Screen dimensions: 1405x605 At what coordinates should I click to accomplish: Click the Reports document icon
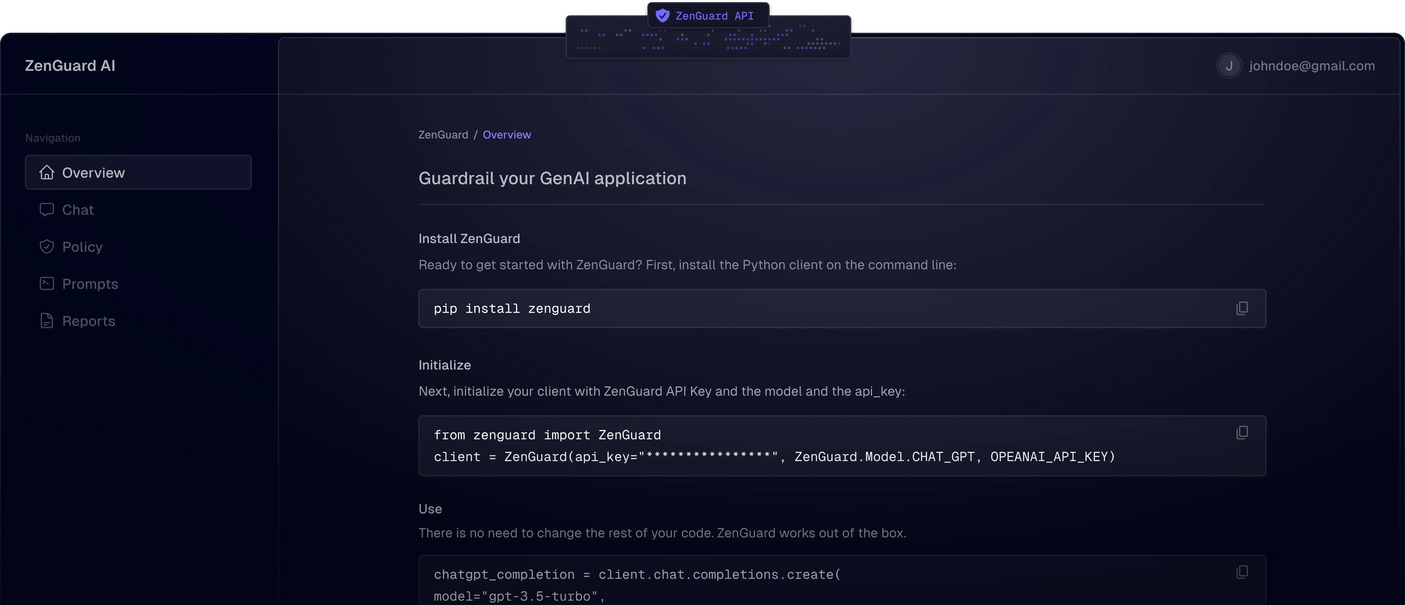[47, 321]
